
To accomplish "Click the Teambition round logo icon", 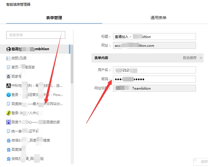I will [8, 49].
